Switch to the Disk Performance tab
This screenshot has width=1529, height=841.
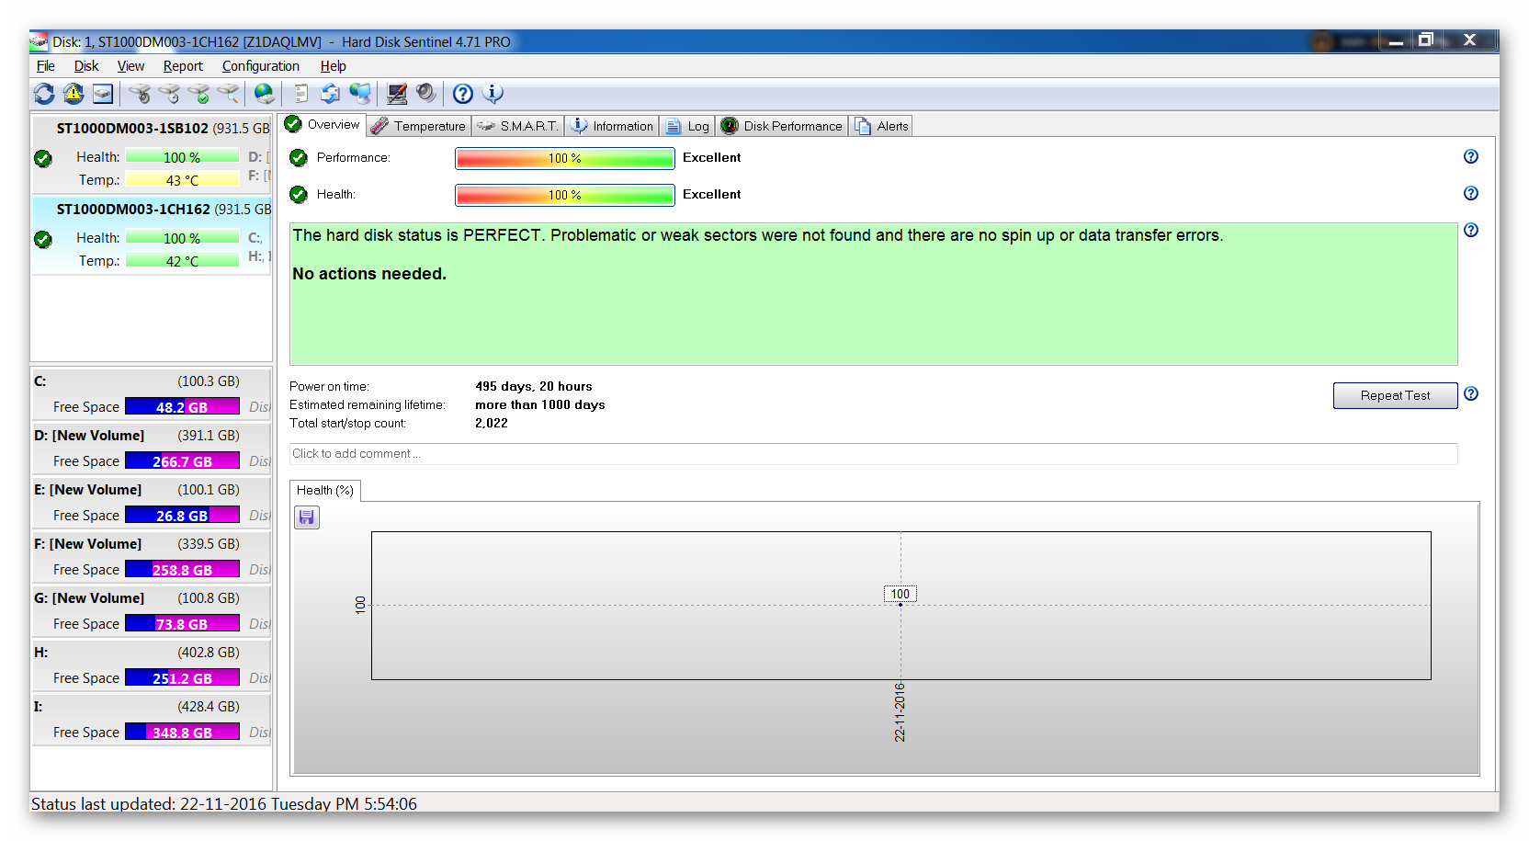pyautogui.click(x=782, y=126)
